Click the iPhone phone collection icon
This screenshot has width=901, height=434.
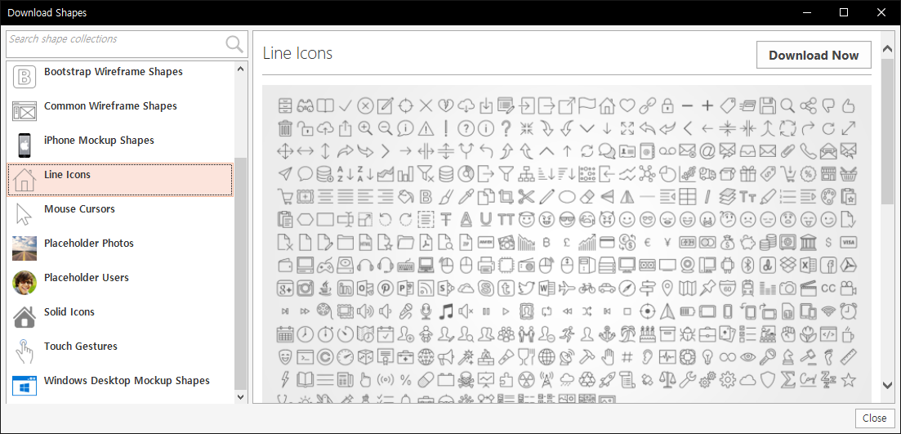click(x=25, y=145)
